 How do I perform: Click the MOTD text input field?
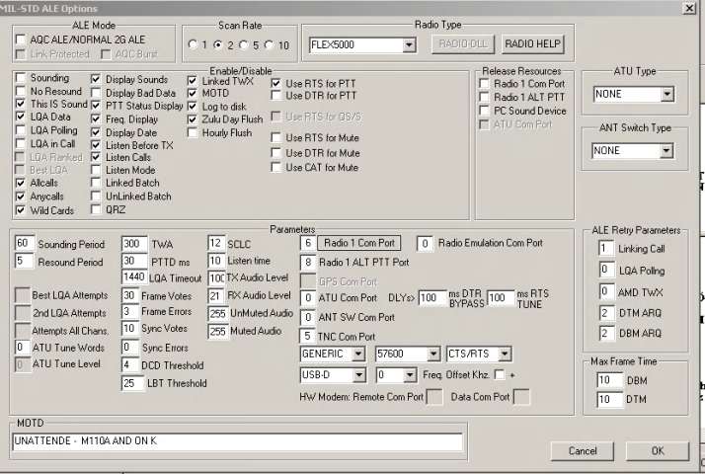pyautogui.click(x=237, y=441)
